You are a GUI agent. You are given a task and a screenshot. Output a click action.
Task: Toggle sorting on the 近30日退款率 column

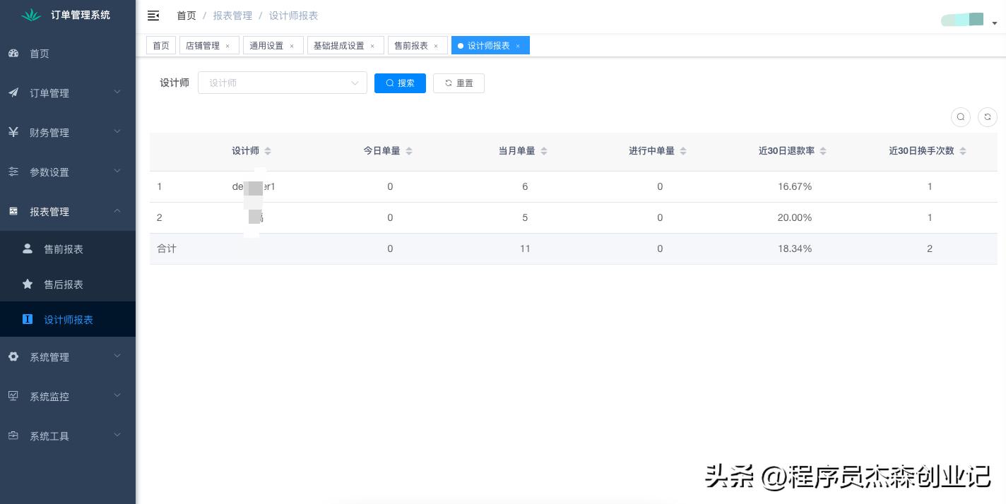(x=823, y=150)
